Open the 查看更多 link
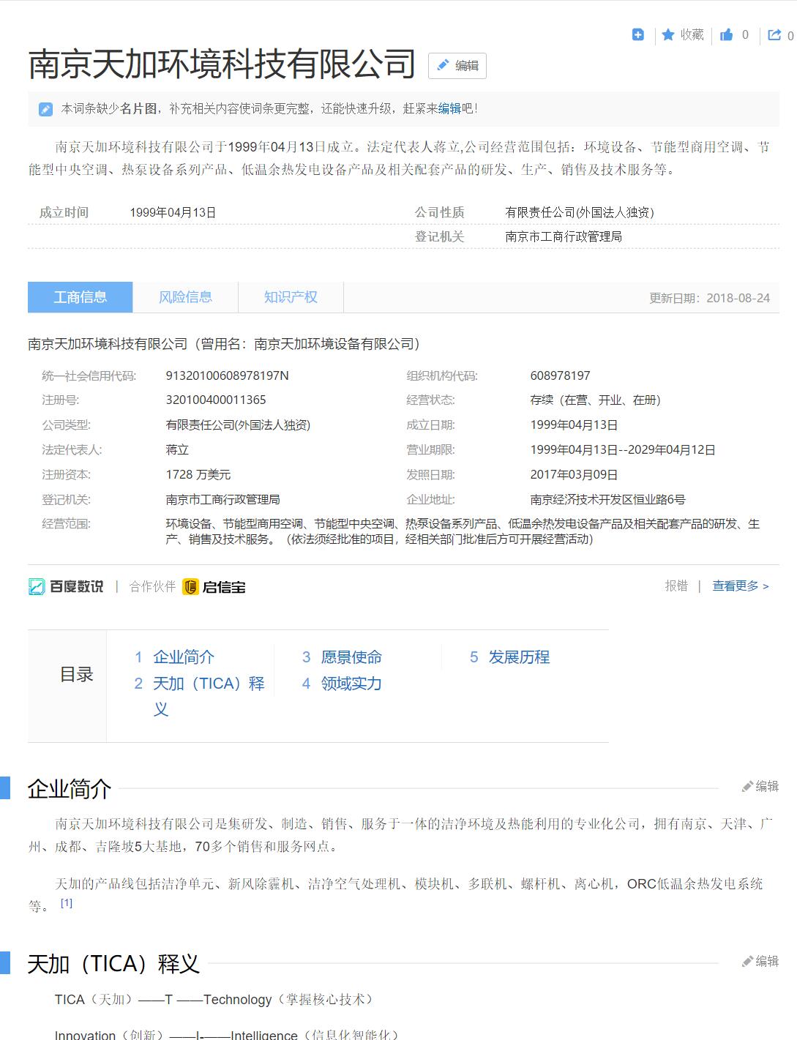Viewport: 797px width, 1040px height. [741, 586]
